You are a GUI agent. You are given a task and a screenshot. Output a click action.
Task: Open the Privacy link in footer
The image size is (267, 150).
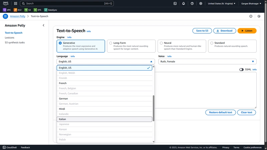point(226,147)
